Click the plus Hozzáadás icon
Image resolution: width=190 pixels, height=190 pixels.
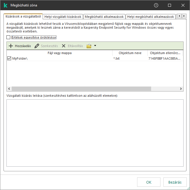pyautogui.click(x=11, y=46)
